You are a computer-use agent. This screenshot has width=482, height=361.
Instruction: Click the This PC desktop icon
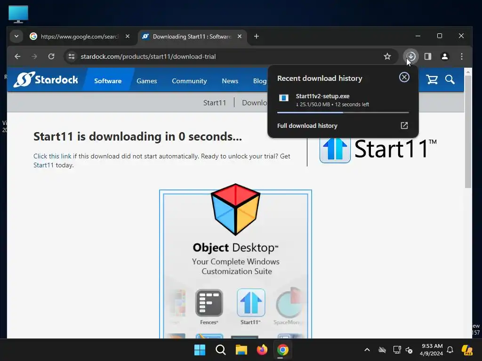(18, 14)
